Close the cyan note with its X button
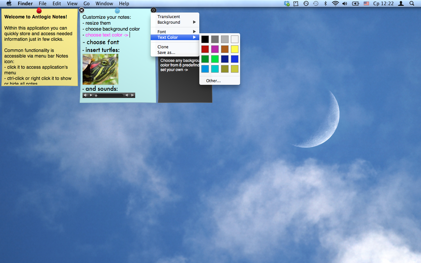Viewport: 421px width, 263px height. point(82,10)
